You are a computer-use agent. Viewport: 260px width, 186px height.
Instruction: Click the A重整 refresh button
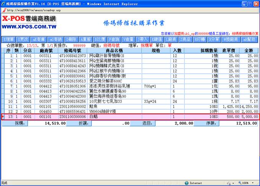tap(85, 39)
